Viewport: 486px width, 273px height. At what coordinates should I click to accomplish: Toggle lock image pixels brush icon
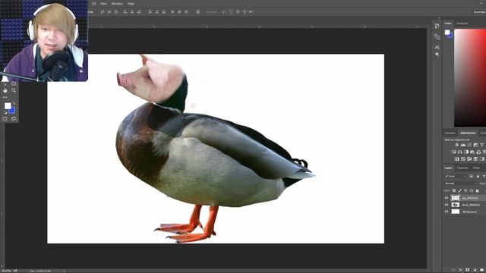pos(460,191)
